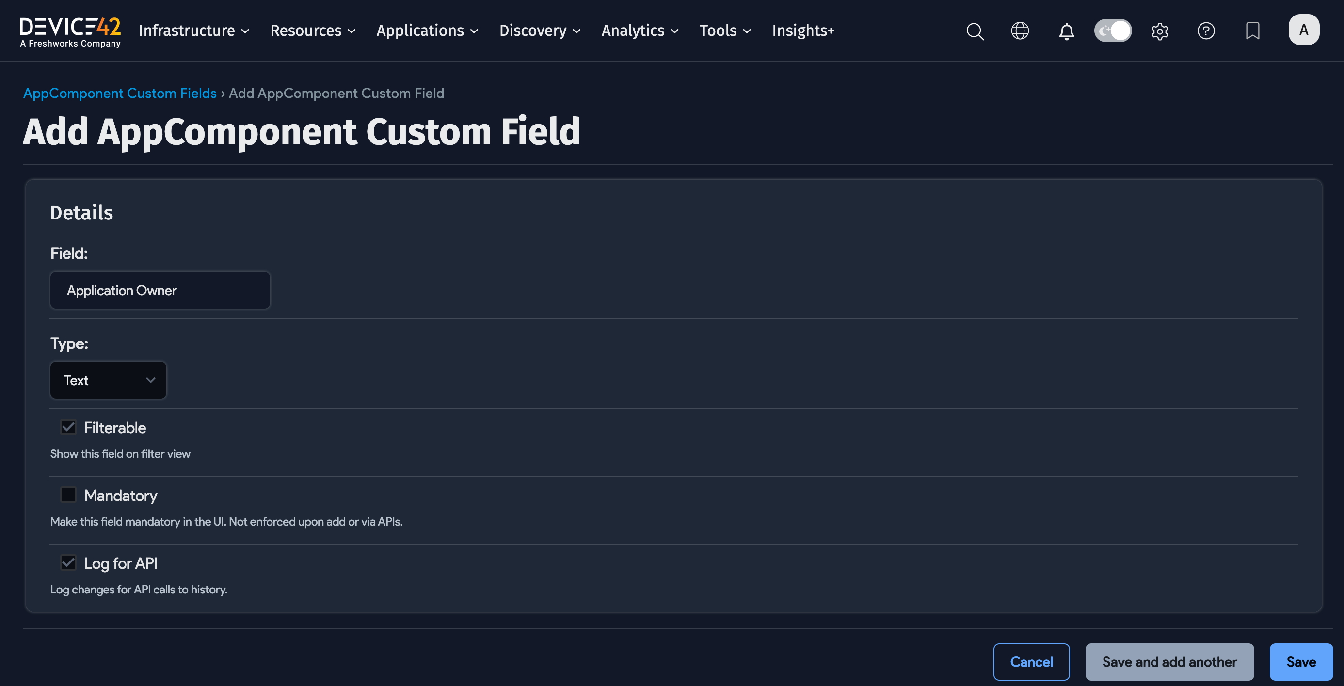Viewport: 1344px width, 686px height.
Task: Open the user account avatar
Action: (1304, 30)
